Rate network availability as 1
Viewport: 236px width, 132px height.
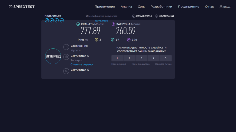(117, 58)
